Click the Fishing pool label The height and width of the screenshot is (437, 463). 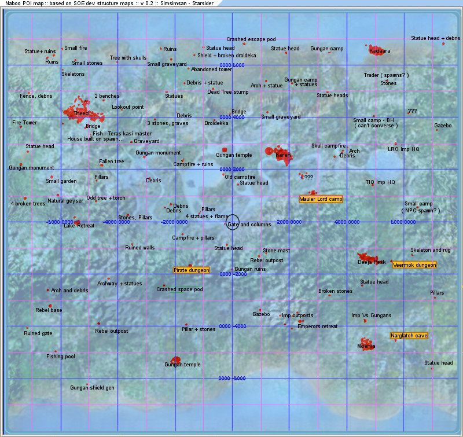pyautogui.click(x=61, y=357)
